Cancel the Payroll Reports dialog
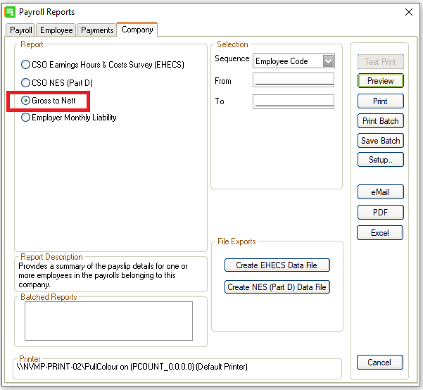Viewport: 423px width, 390px height. pos(380,363)
